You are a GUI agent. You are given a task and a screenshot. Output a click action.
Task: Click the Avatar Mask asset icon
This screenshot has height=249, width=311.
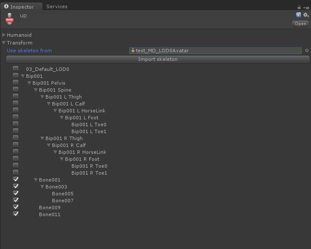(10, 19)
